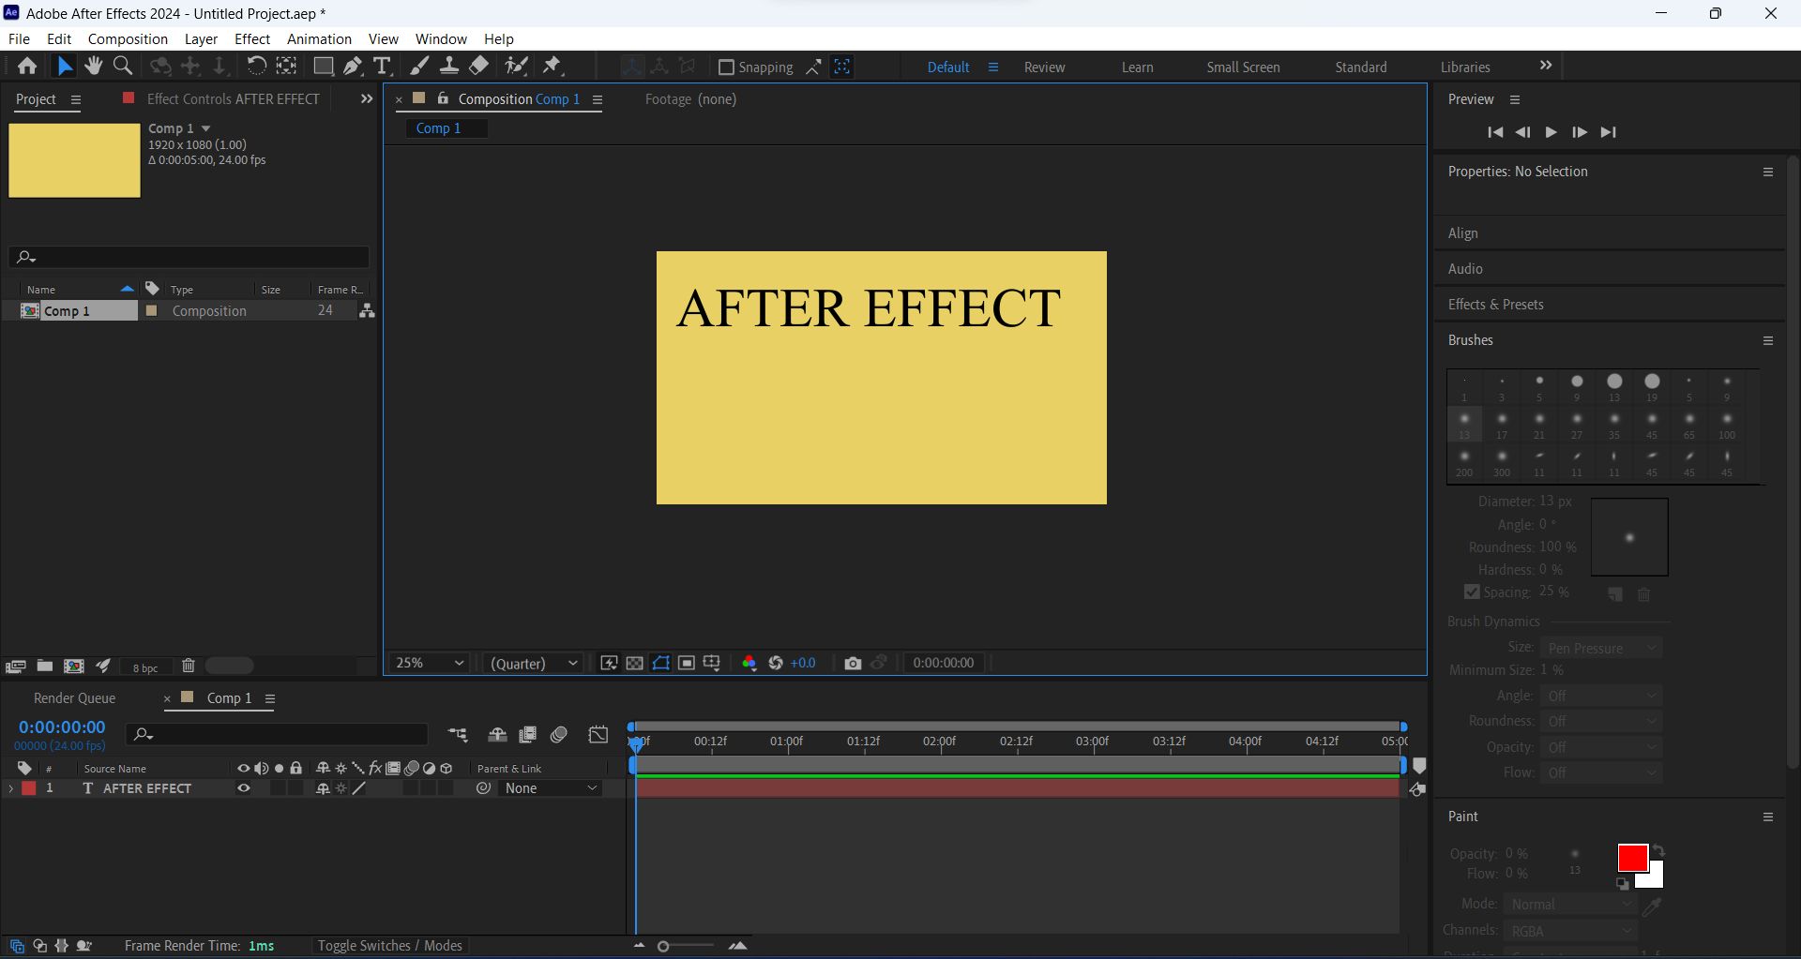
Task: Take a snapshot with camera icon
Action: click(x=853, y=663)
